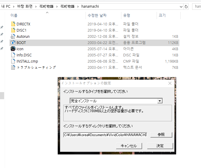The image size is (201, 168).
Task: Click the DIRECTX folder icon
Action: click(13, 24)
